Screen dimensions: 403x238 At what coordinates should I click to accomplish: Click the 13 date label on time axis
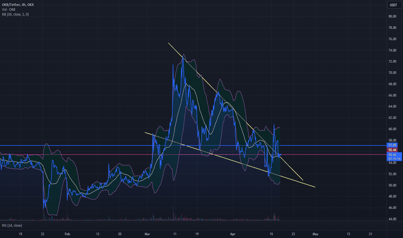pyautogui.click(x=349, y=234)
